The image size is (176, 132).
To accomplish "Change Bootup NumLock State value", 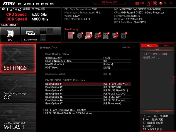I will 88,61.
